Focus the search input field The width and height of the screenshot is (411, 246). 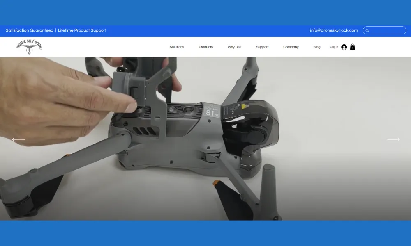pos(387,30)
